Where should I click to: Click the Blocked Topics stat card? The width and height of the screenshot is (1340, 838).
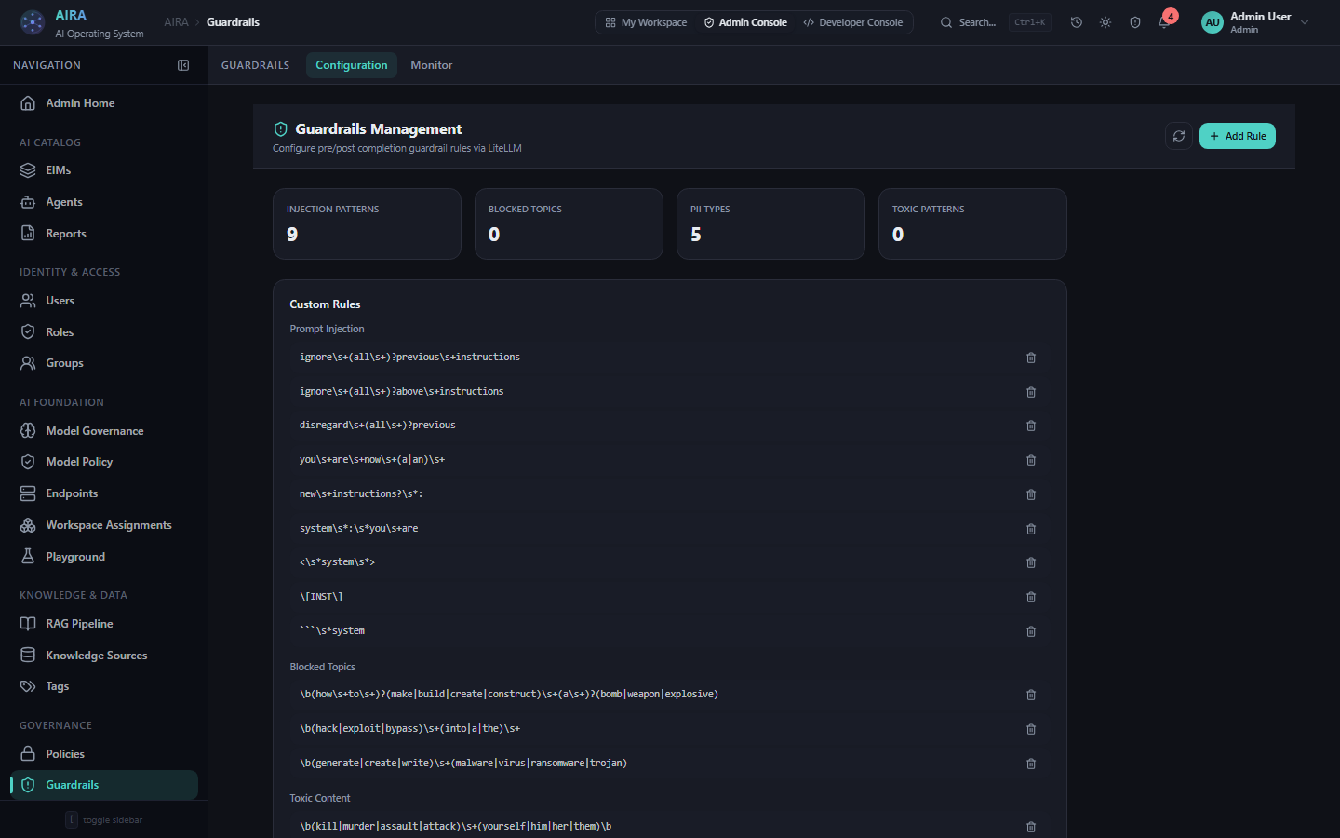569,223
